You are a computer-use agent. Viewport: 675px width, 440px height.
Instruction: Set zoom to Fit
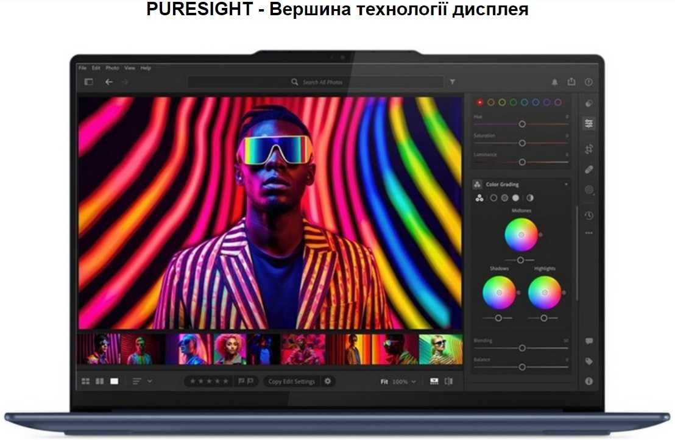coord(384,381)
